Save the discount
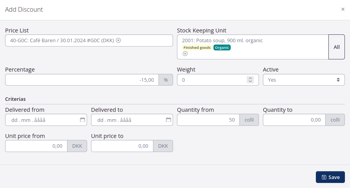This screenshot has width=350, height=188. click(x=330, y=177)
